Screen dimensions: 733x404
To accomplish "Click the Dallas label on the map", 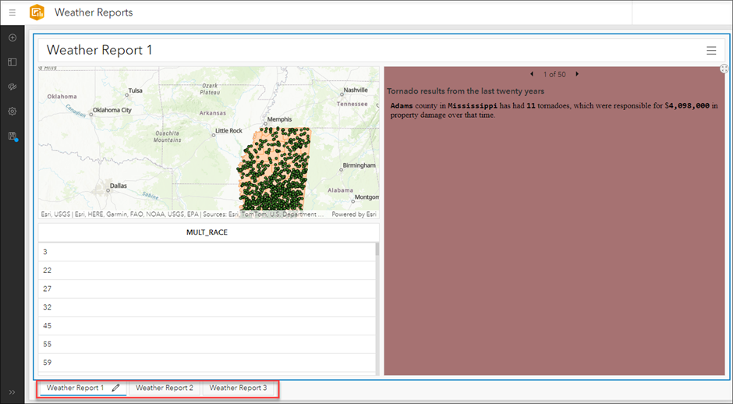I will point(119,186).
